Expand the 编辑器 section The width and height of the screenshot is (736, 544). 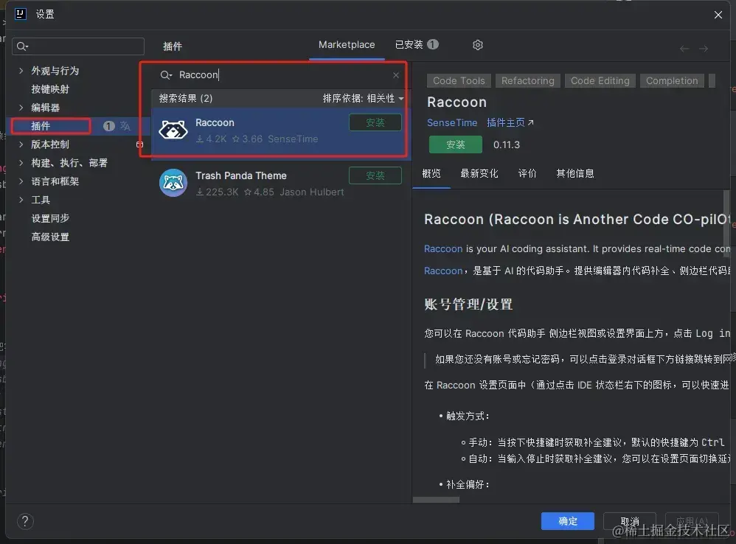[x=21, y=108]
